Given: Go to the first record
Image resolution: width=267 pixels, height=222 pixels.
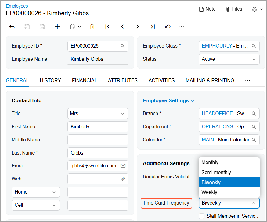Looking at the screenshot, I should pyautogui.click(x=107, y=27).
